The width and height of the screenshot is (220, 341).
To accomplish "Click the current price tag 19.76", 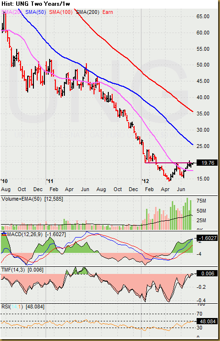I will click(x=207, y=163).
